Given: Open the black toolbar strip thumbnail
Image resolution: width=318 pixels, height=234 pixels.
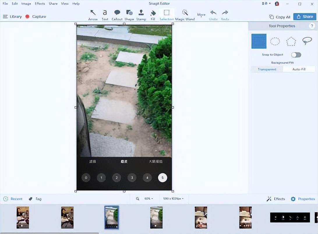Looking at the screenshot, I should tap(290, 217).
